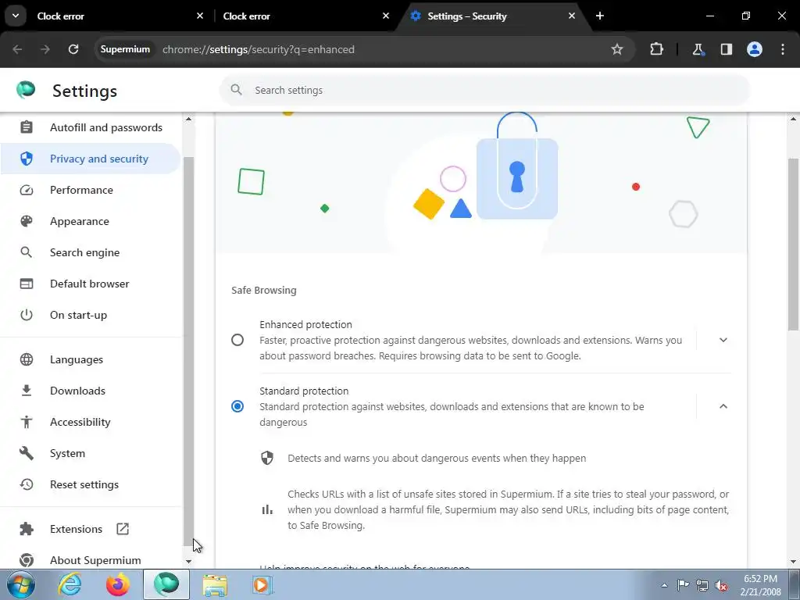Click the main page scrollbar thumb

[793, 244]
